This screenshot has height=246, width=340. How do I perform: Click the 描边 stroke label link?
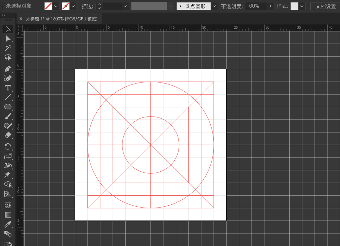tap(87, 6)
